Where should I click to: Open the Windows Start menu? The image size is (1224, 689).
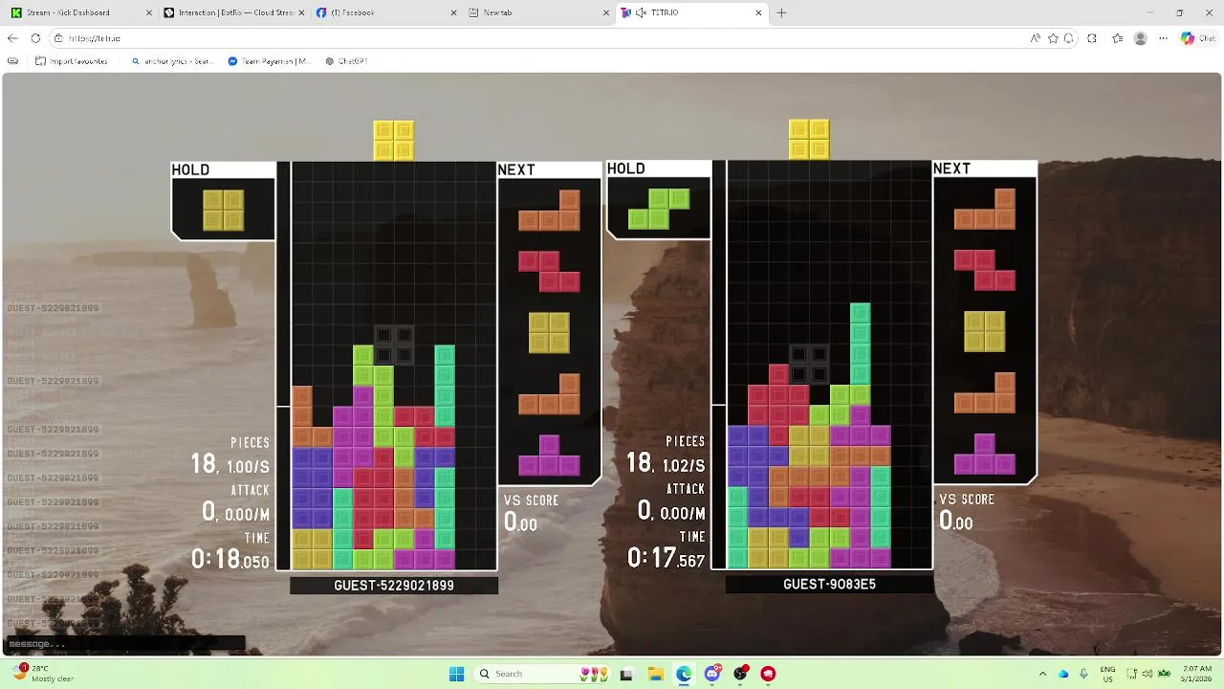tap(457, 674)
